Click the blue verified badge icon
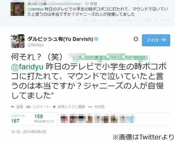Viewport: 175px width, 142px height. [96, 39]
